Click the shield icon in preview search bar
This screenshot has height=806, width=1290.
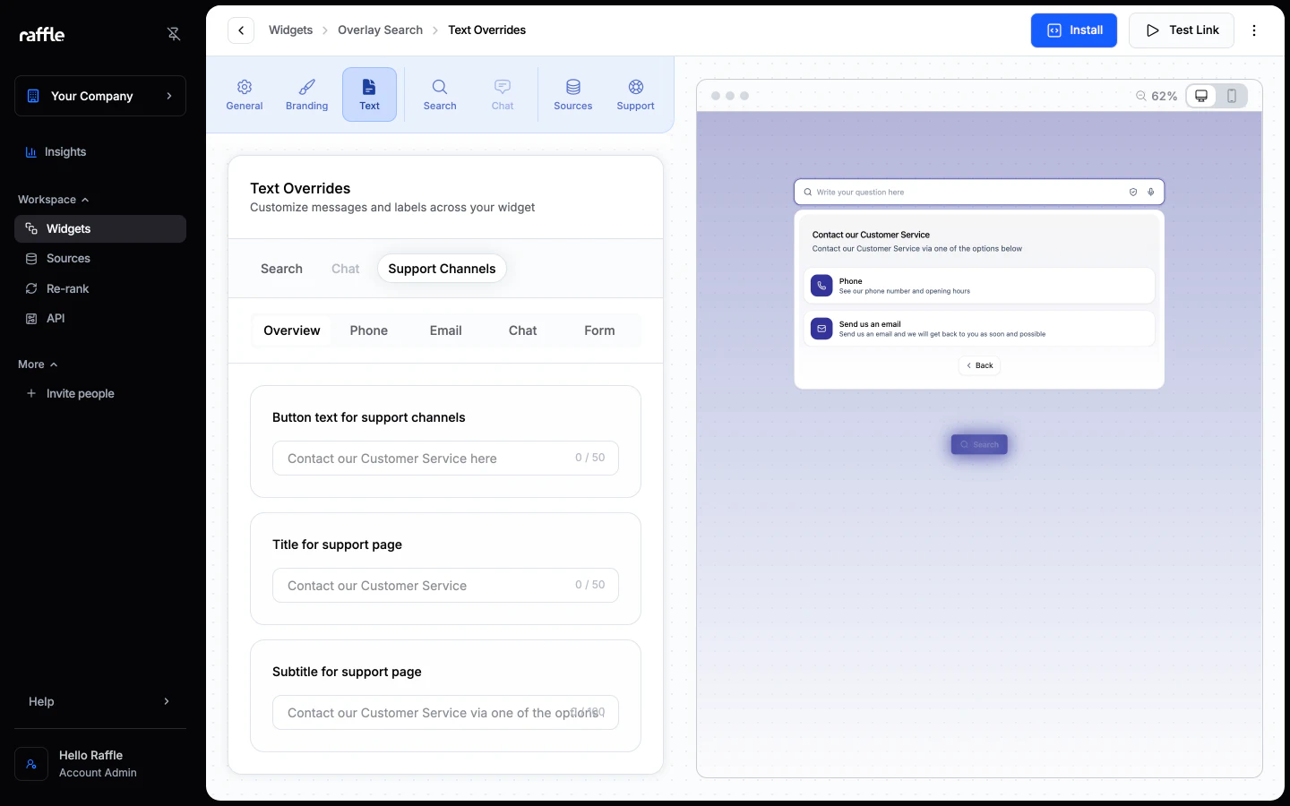point(1133,192)
